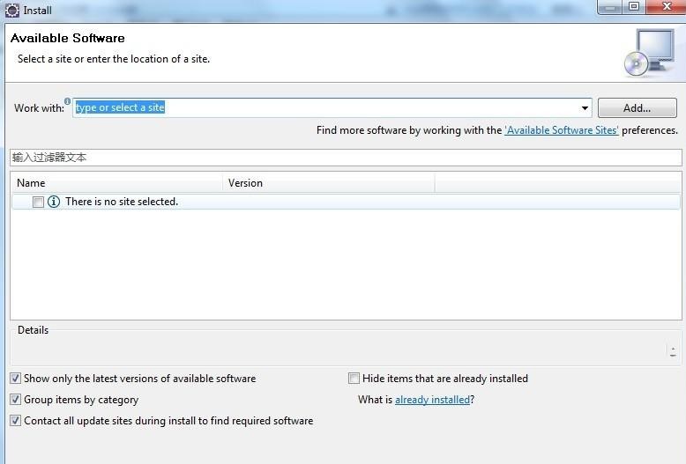Minimize the Install dialog window
Viewport: 686px width, 464px height.
[x=610, y=7]
